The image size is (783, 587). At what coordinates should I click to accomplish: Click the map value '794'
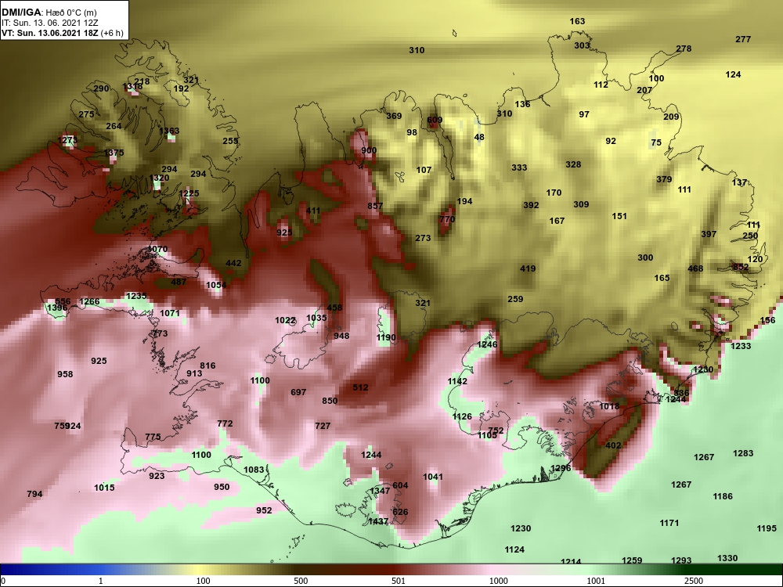click(34, 494)
